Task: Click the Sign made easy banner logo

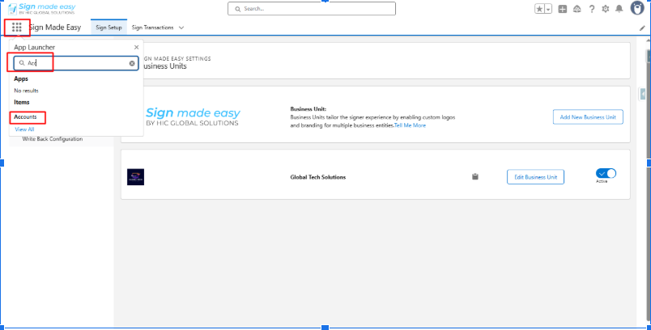Action: 193,116
